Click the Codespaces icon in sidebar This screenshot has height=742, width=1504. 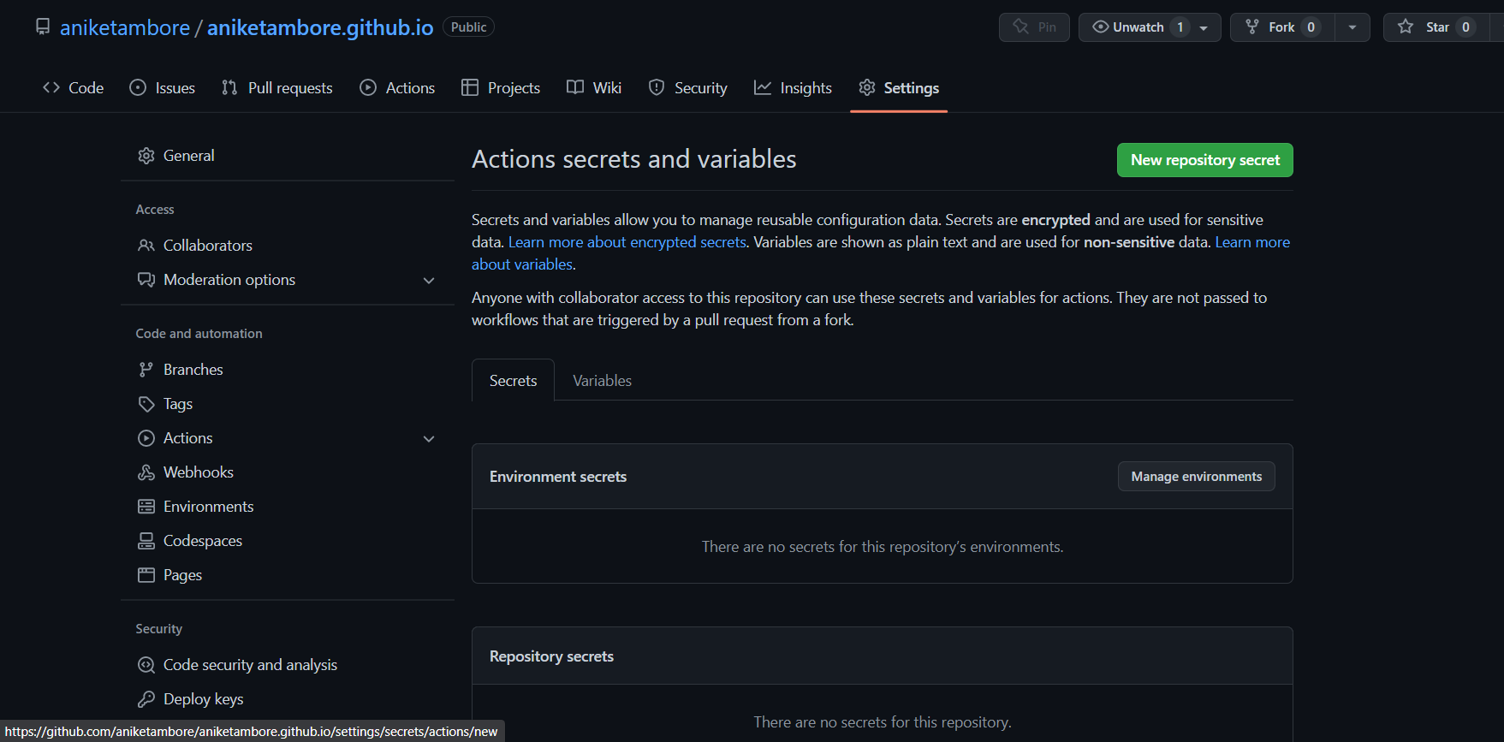(x=146, y=541)
